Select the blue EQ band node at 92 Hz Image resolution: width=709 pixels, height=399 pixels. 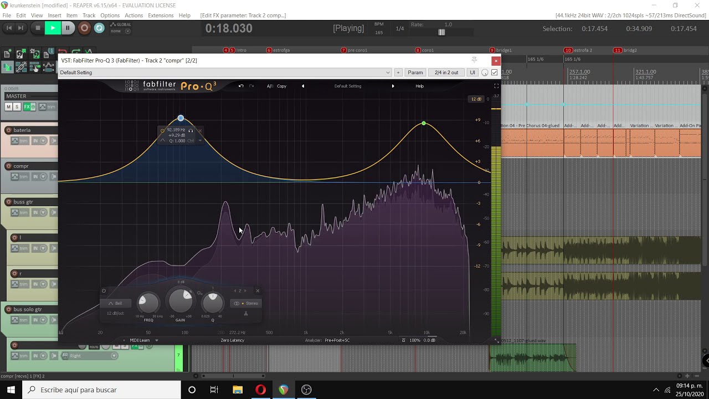point(181,118)
